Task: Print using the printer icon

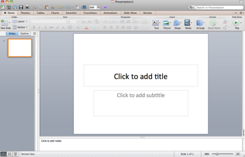Action: tap(27, 7)
